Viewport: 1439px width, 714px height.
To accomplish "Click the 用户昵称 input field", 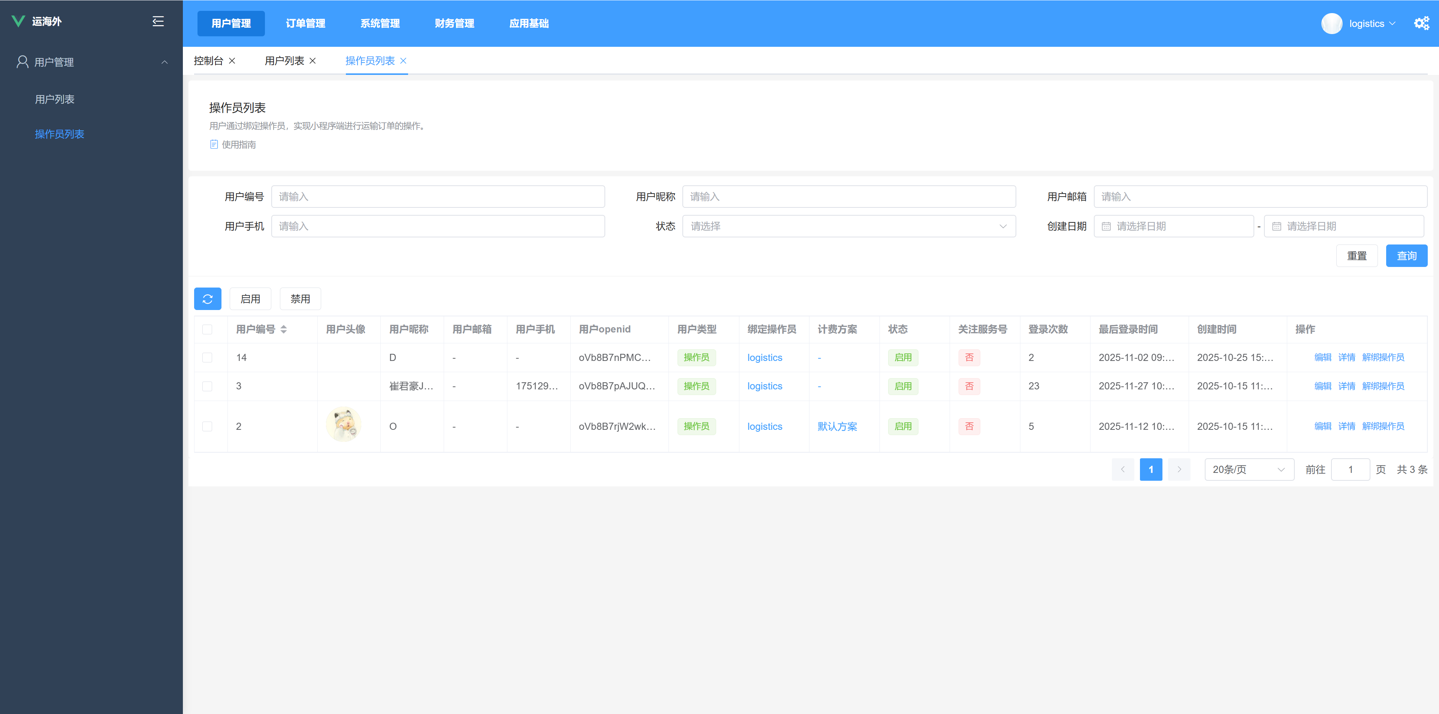I will click(x=848, y=197).
